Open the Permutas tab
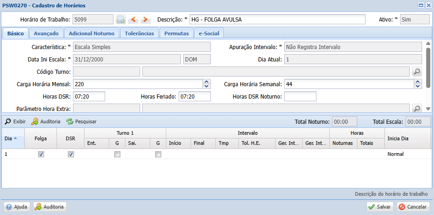This screenshot has width=434, height=215. pyautogui.click(x=176, y=33)
